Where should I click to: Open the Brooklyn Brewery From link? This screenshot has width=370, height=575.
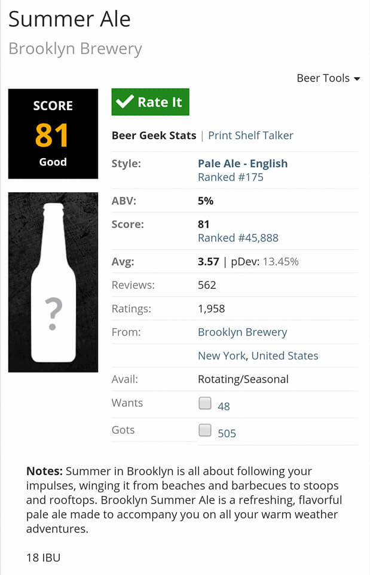tap(242, 332)
